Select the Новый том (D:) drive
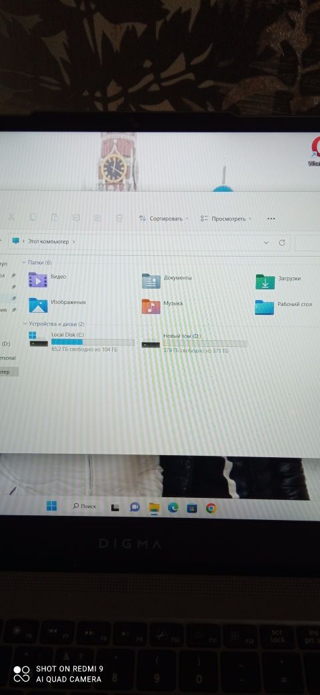320x695 pixels. (195, 342)
